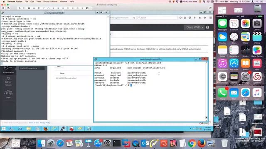Image resolution: width=266 pixels, height=149 pixels.
Task: Open File Explorer folder on Windows taskbar
Action: pos(29,129)
